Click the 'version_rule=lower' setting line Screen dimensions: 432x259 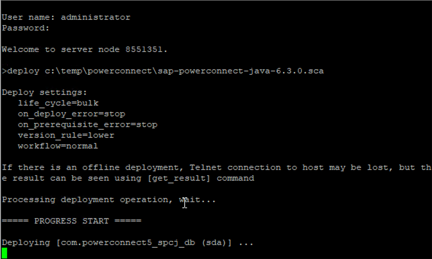(x=66, y=135)
